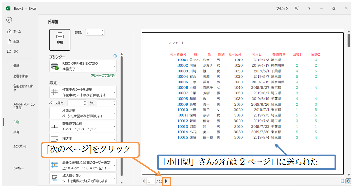Click the current page number field
The height and width of the screenshot is (188, 352).
point(151,181)
